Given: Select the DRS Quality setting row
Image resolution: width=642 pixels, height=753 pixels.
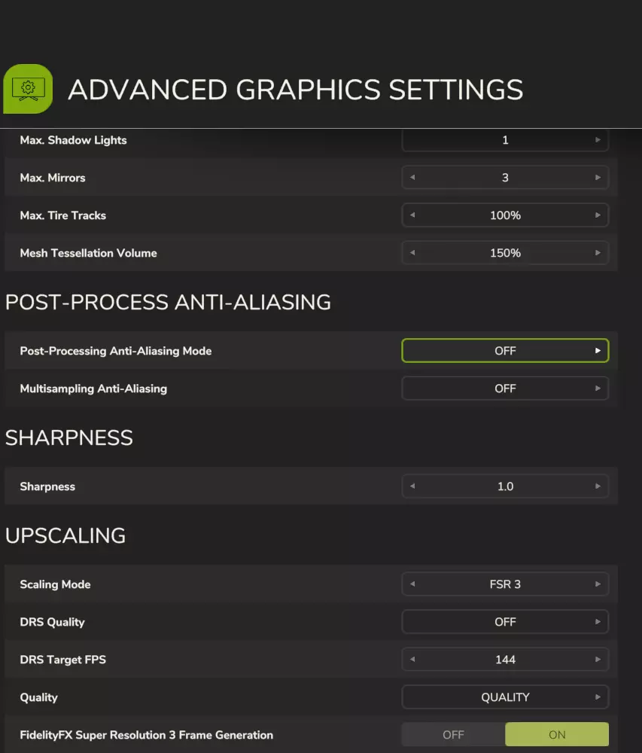Looking at the screenshot, I should point(53,622).
